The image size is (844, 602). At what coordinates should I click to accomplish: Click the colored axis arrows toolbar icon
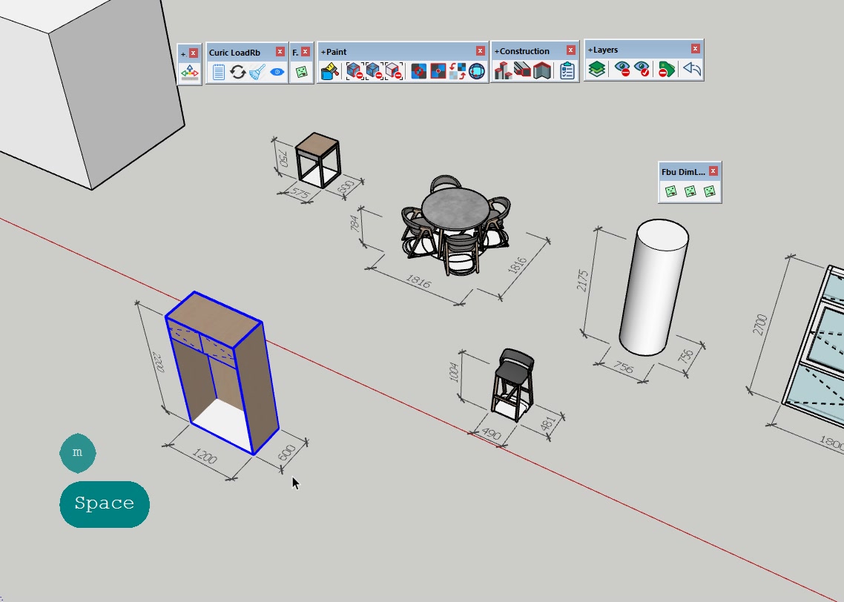tap(189, 72)
